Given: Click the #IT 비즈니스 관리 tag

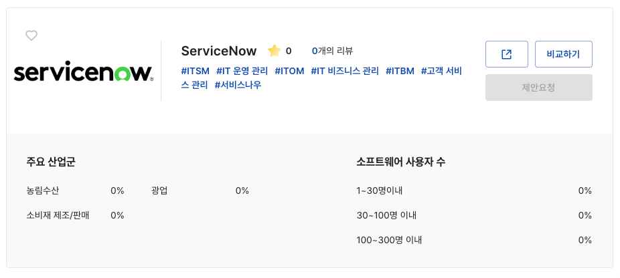Looking at the screenshot, I should click(345, 71).
